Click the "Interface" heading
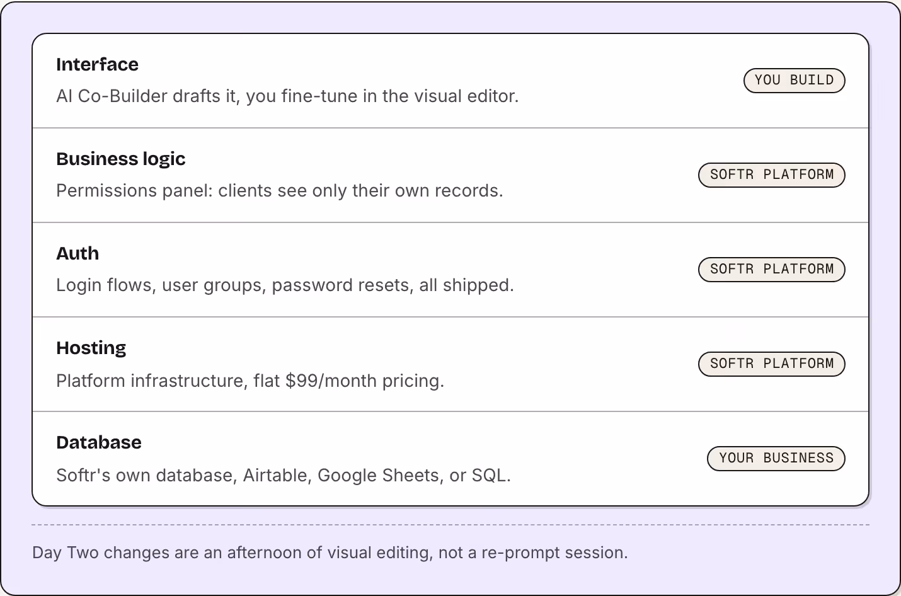The height and width of the screenshot is (596, 901). (97, 64)
